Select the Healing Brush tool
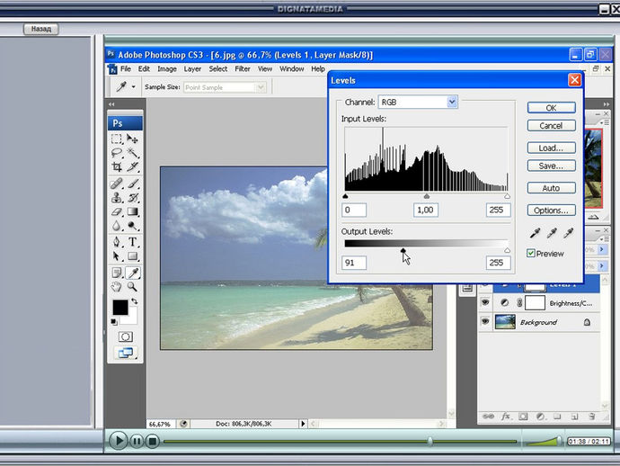 pos(117,184)
